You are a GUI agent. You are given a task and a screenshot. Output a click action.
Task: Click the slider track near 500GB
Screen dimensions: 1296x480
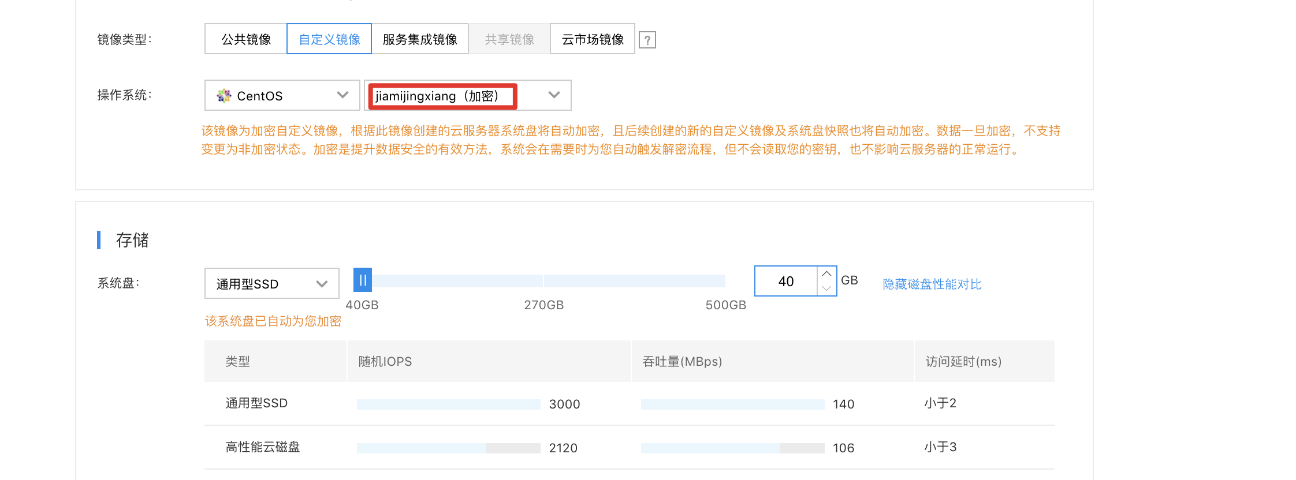[x=722, y=281]
